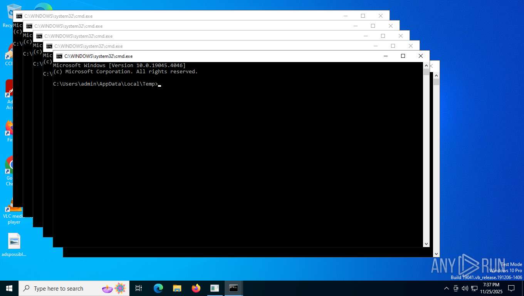The width and height of the screenshot is (524, 296).
Task: Maximize the second cmd.exe window
Action: point(393,46)
